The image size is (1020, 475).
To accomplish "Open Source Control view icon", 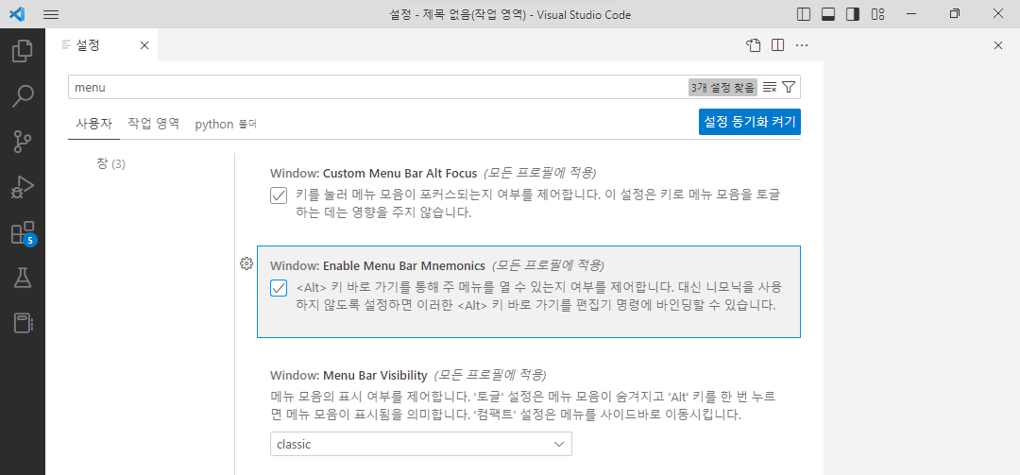I will (x=22, y=142).
